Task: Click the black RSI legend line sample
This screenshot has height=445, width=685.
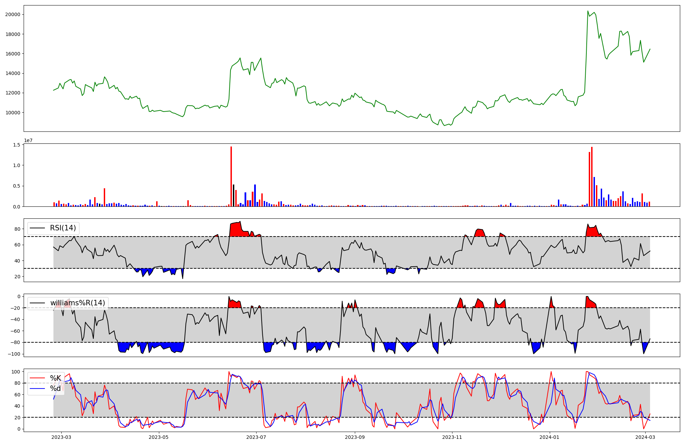Action: [37, 228]
